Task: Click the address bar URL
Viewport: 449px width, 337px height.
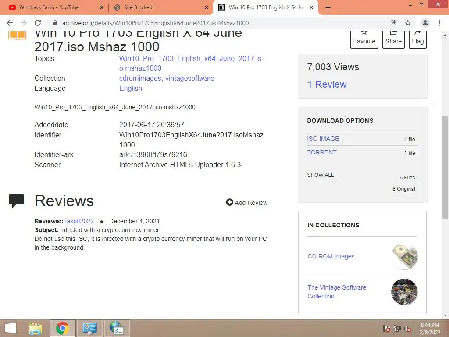Action: point(156,23)
